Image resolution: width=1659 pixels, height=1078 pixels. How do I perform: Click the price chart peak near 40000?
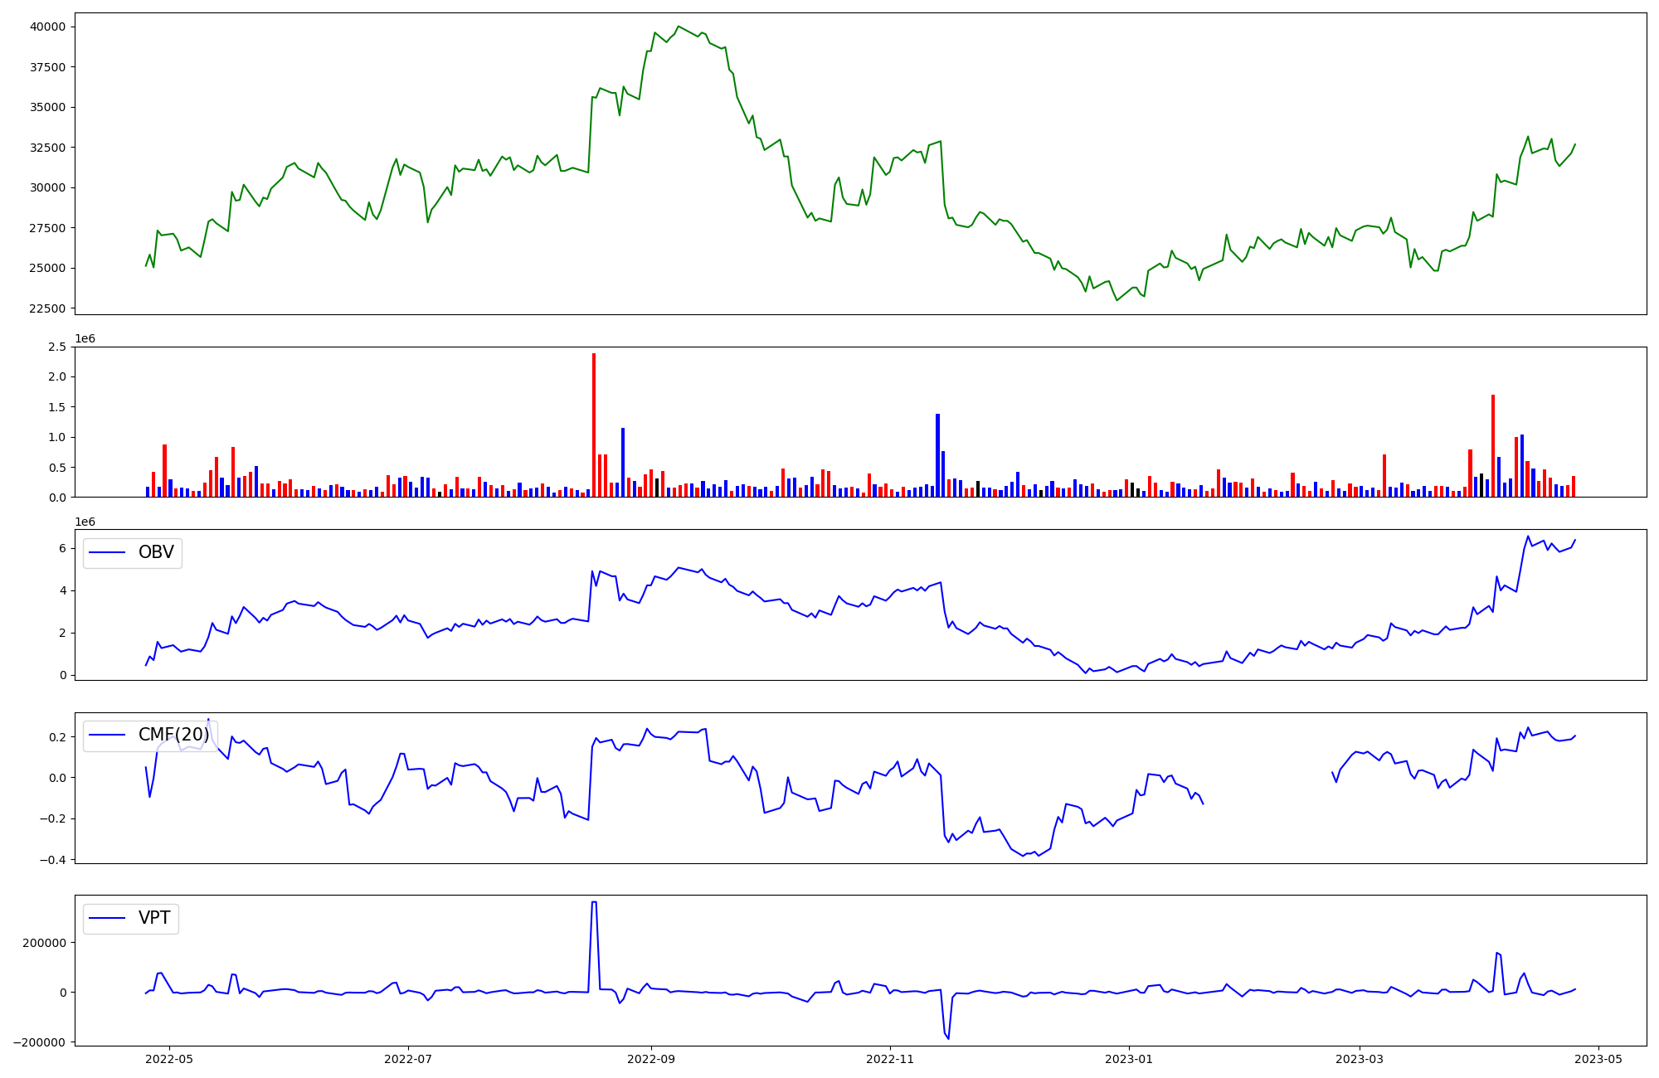pyautogui.click(x=678, y=27)
